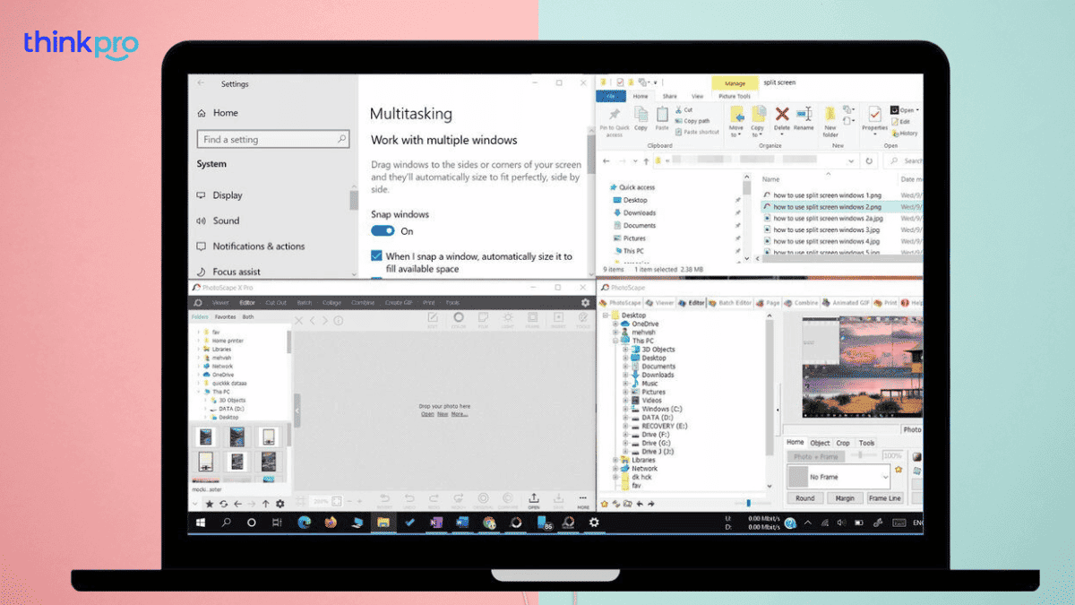The width and height of the screenshot is (1075, 605).
Task: Click the Frame tool icon in PhotoScape X
Action: click(533, 319)
